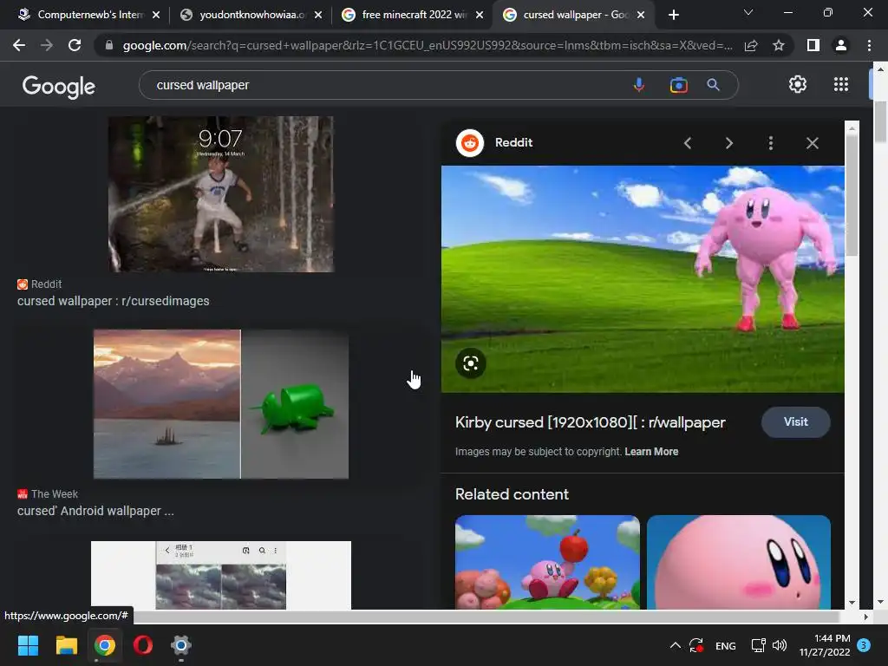Open the cloudy gallery screenshot thumbnail
Screen dimensions: 888x666
tap(221, 576)
